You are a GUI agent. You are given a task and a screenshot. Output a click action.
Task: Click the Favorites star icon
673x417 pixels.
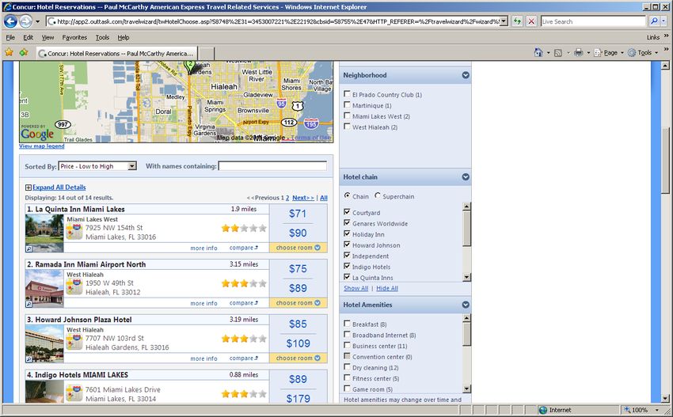[10, 52]
